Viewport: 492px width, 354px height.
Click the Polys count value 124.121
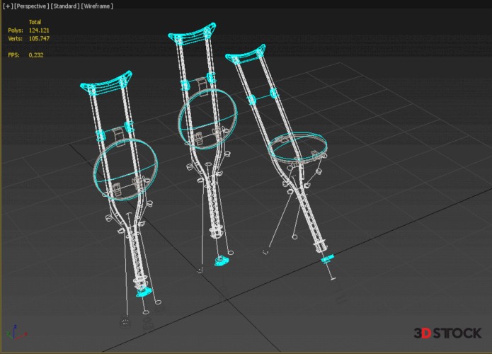click(39, 30)
